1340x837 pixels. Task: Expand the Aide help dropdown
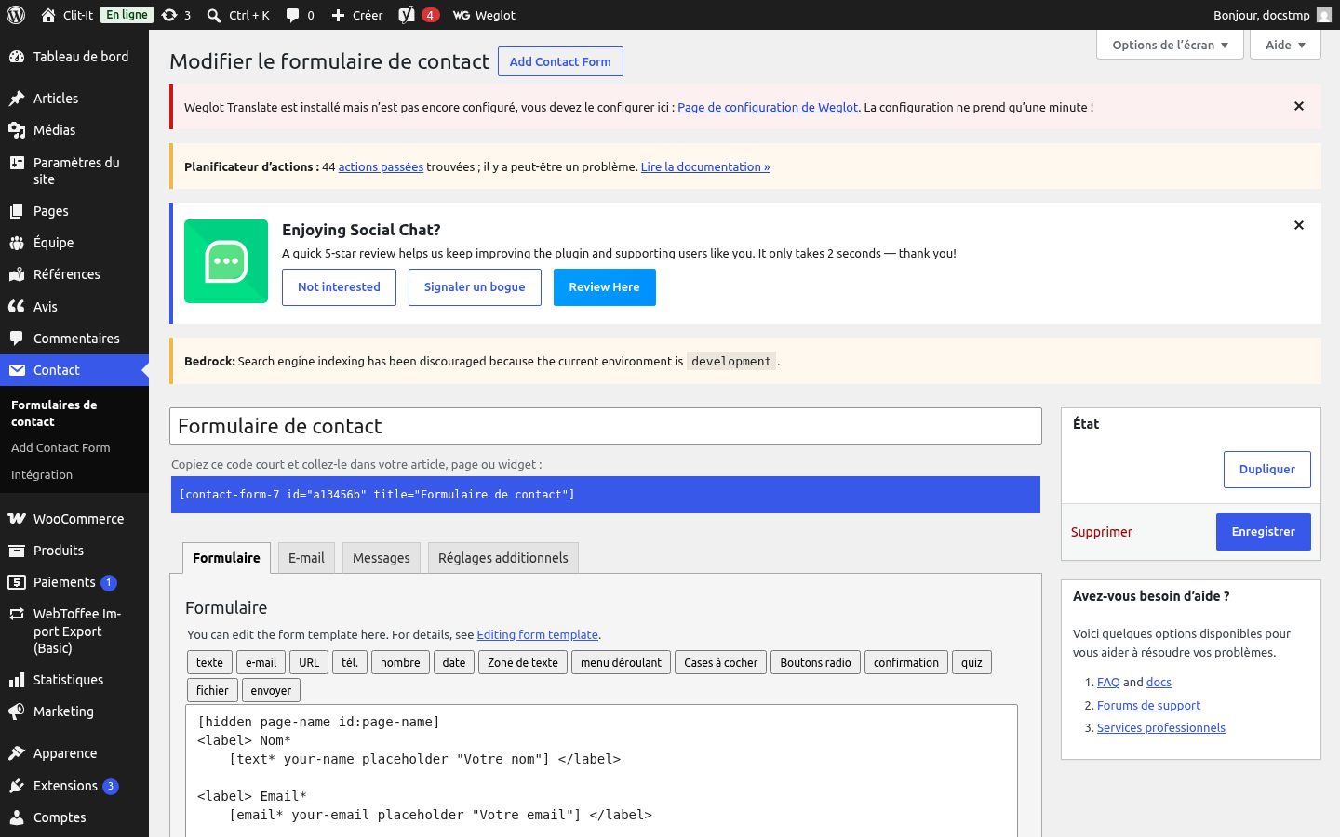(1286, 45)
